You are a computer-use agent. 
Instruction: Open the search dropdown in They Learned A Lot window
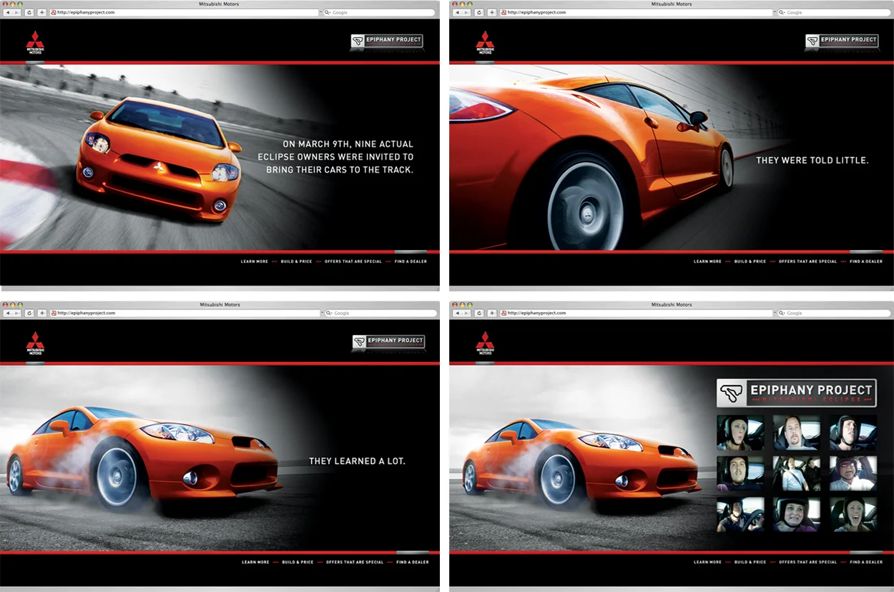(330, 313)
